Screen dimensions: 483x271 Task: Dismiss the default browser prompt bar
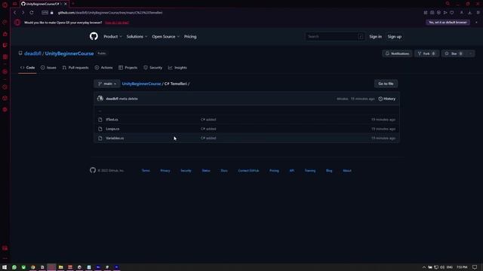(476, 23)
